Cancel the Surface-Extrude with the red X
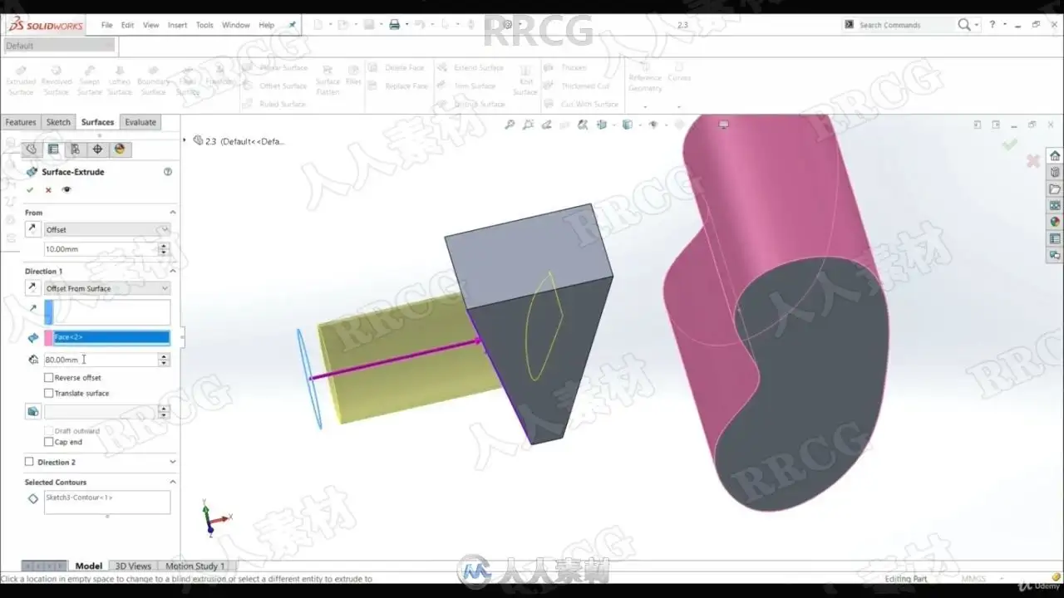 point(48,190)
